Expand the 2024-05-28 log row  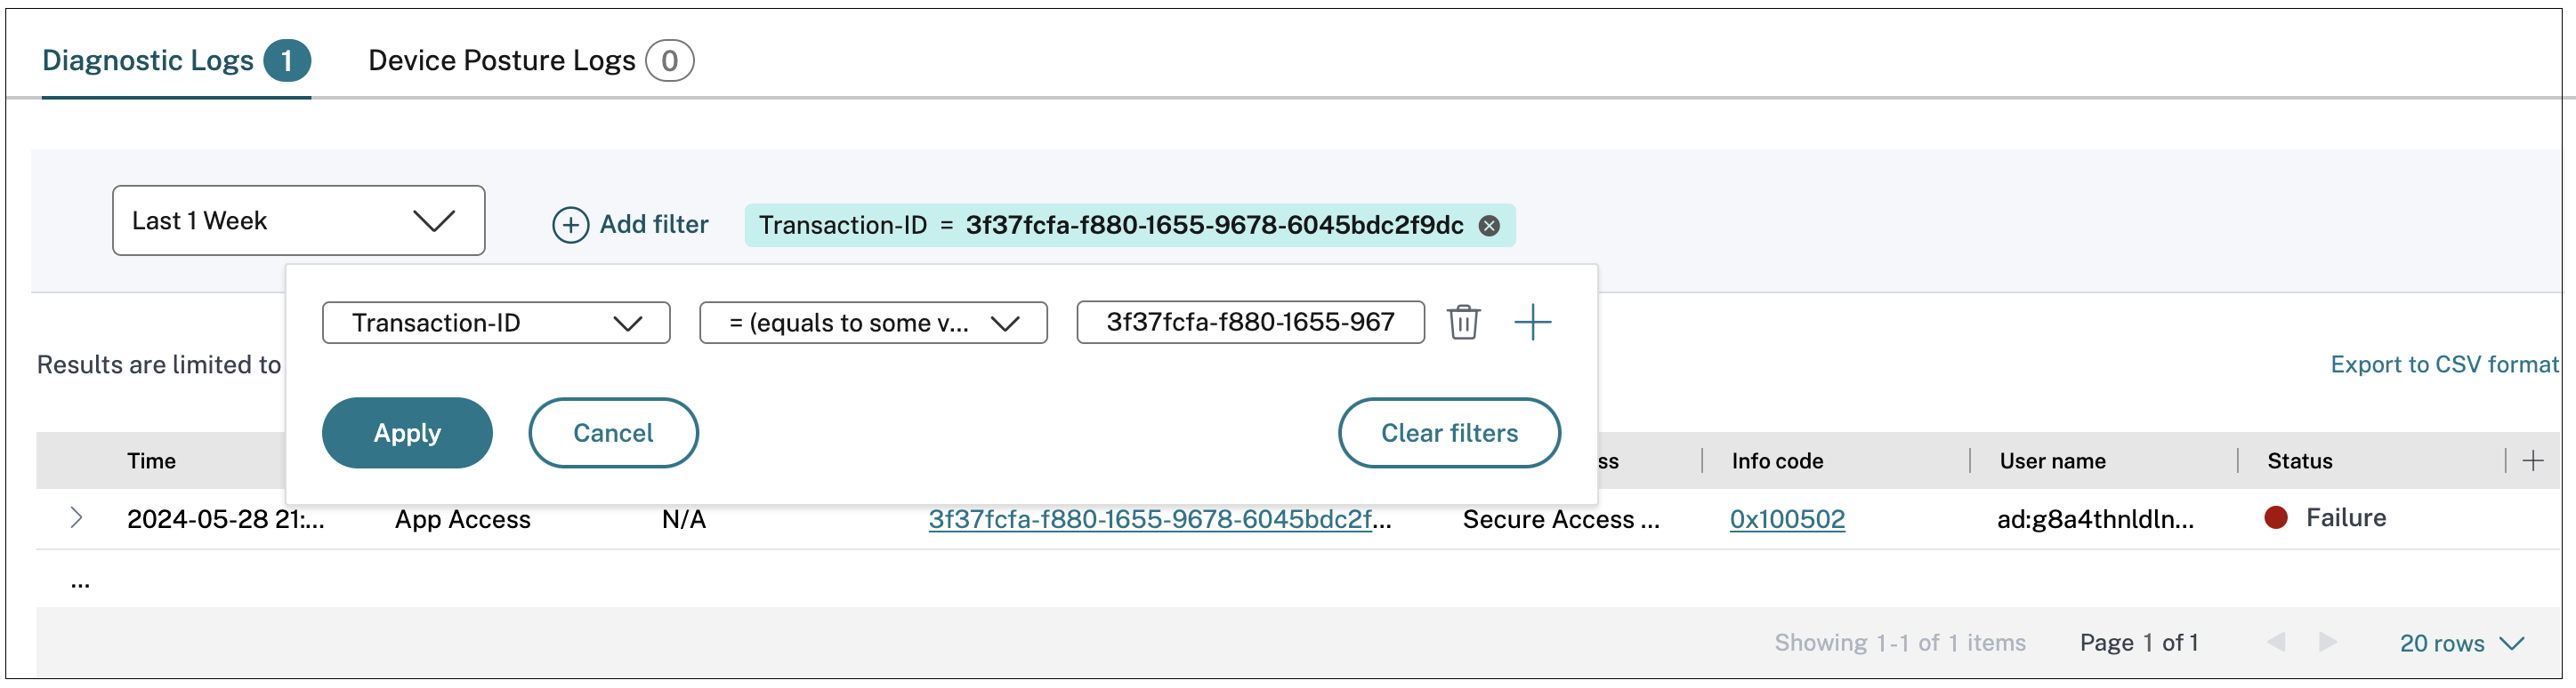pos(76,518)
